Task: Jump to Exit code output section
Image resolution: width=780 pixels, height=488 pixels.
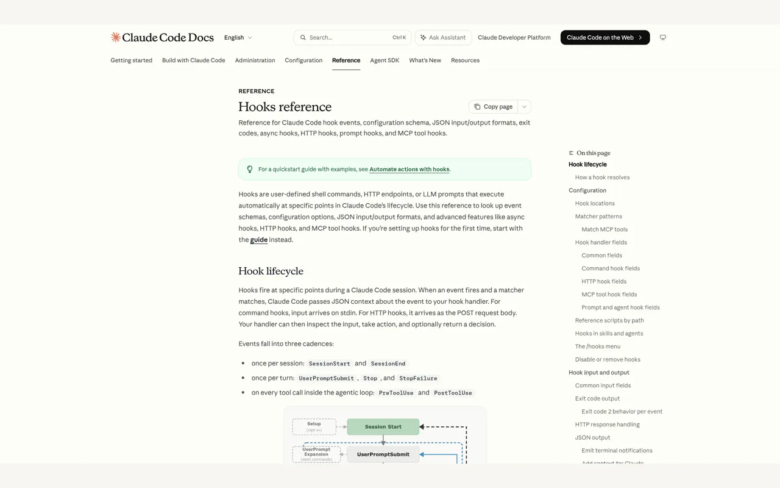Action: [x=597, y=399]
